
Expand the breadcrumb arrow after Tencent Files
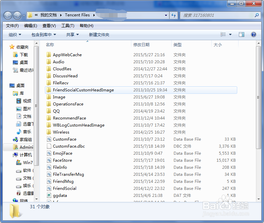point(94,15)
